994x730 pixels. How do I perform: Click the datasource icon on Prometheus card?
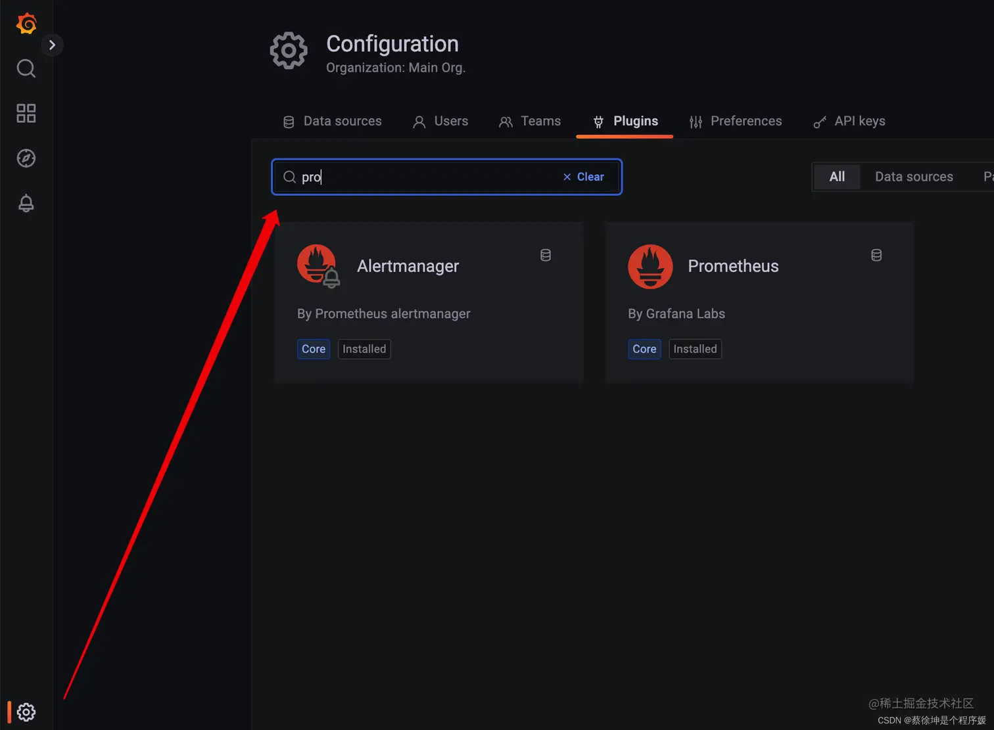click(x=876, y=255)
